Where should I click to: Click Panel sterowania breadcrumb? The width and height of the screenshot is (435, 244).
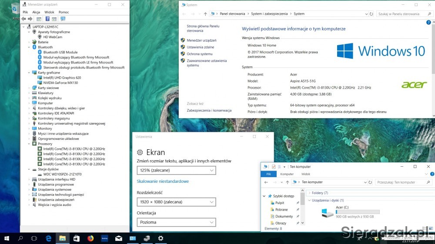pyautogui.click(x=232, y=14)
